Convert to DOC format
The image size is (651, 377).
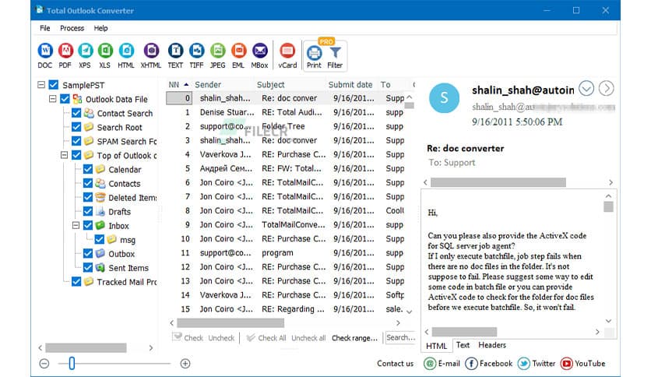pyautogui.click(x=45, y=55)
